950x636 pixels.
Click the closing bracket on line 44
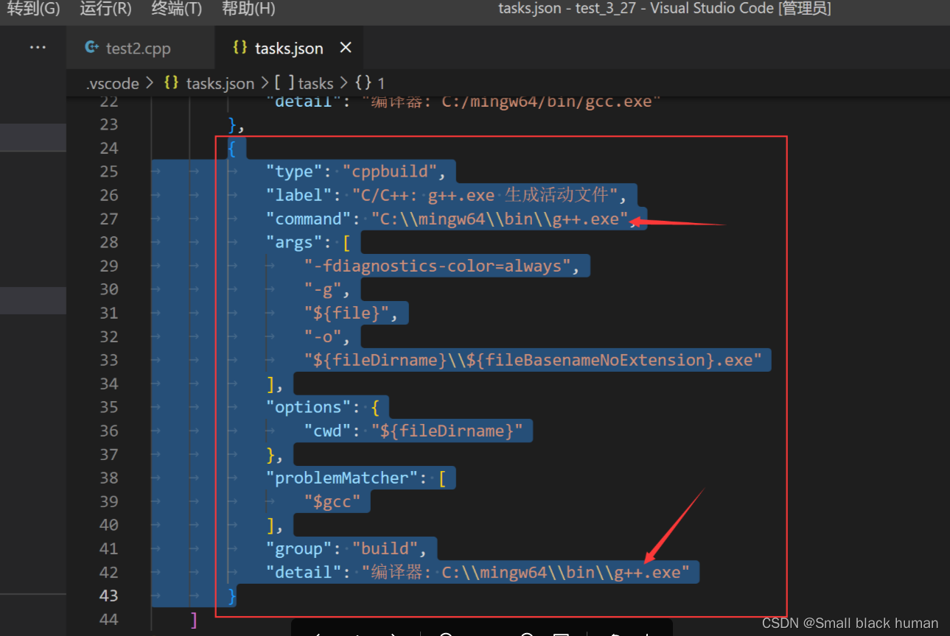[x=194, y=619]
